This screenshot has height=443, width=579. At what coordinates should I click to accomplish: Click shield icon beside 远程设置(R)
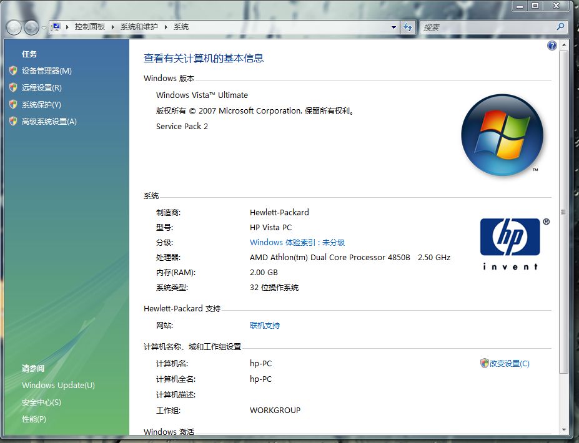[x=13, y=87]
